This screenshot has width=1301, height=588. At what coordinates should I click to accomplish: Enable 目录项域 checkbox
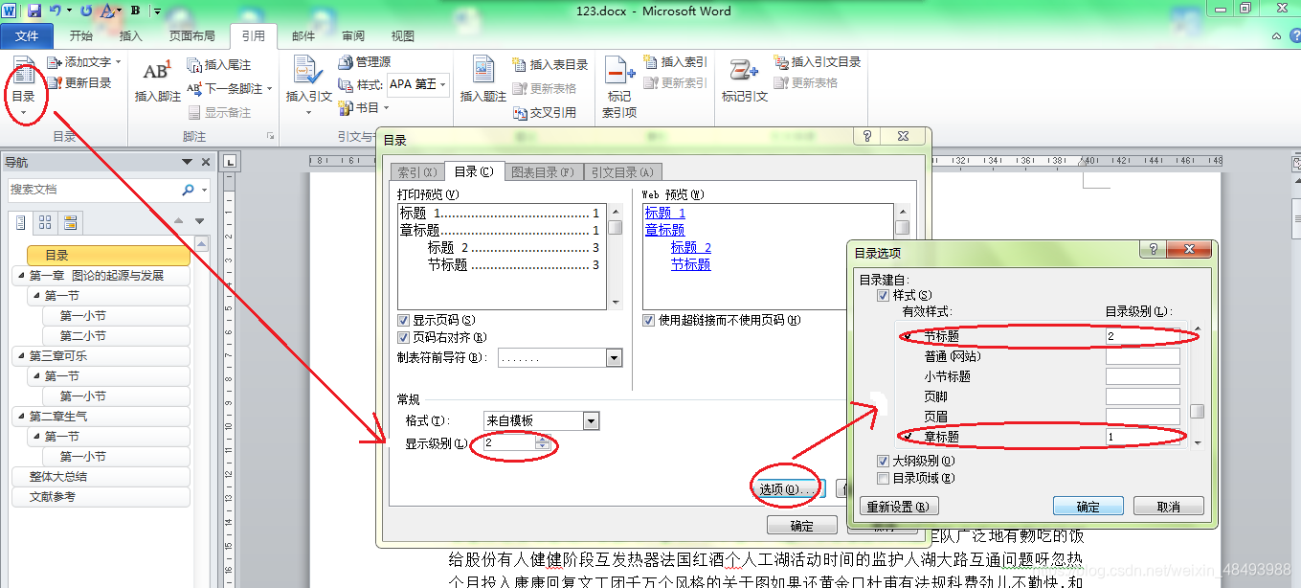pyautogui.click(x=884, y=477)
